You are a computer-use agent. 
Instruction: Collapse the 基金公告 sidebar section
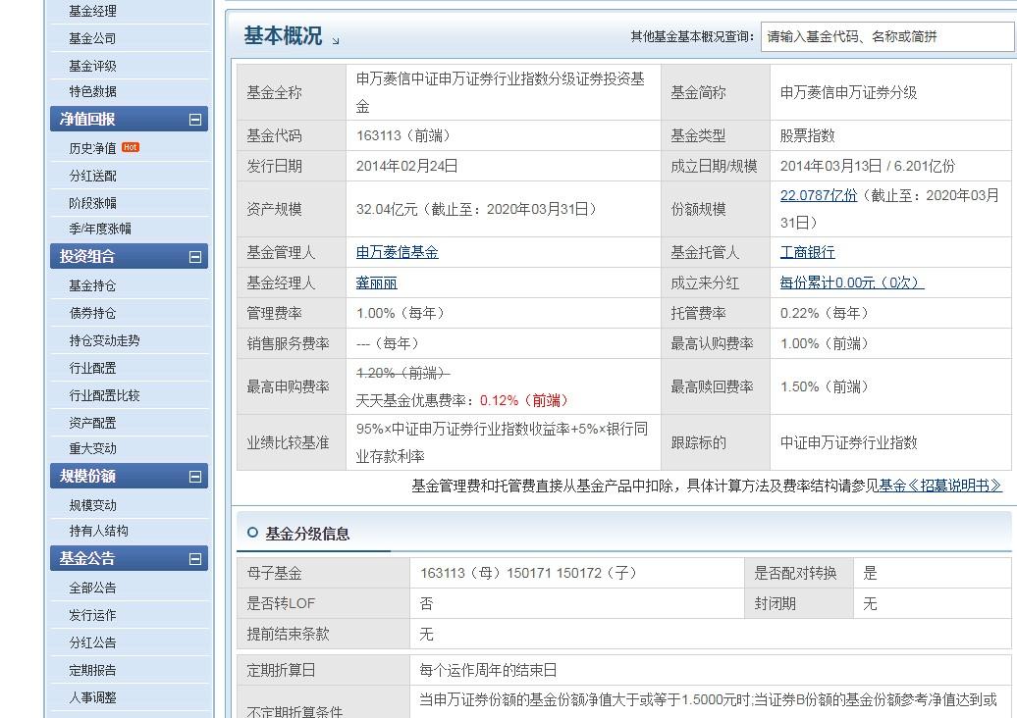pos(196,558)
